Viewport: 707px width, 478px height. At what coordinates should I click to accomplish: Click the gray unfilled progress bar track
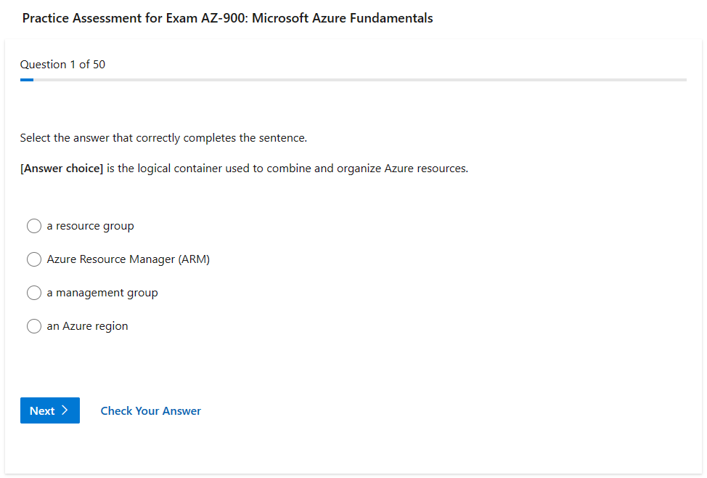tap(363, 80)
